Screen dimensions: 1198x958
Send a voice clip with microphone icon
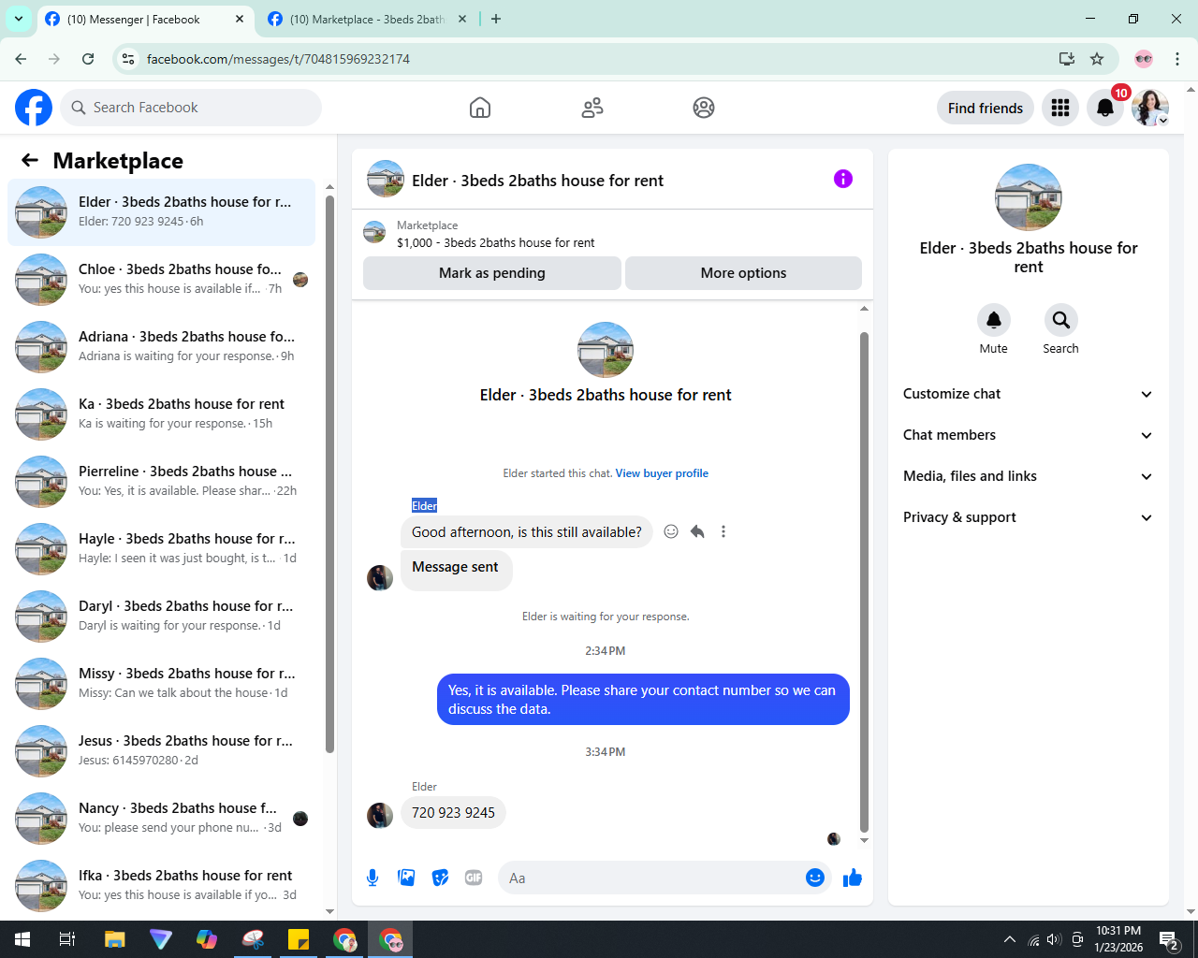373,878
